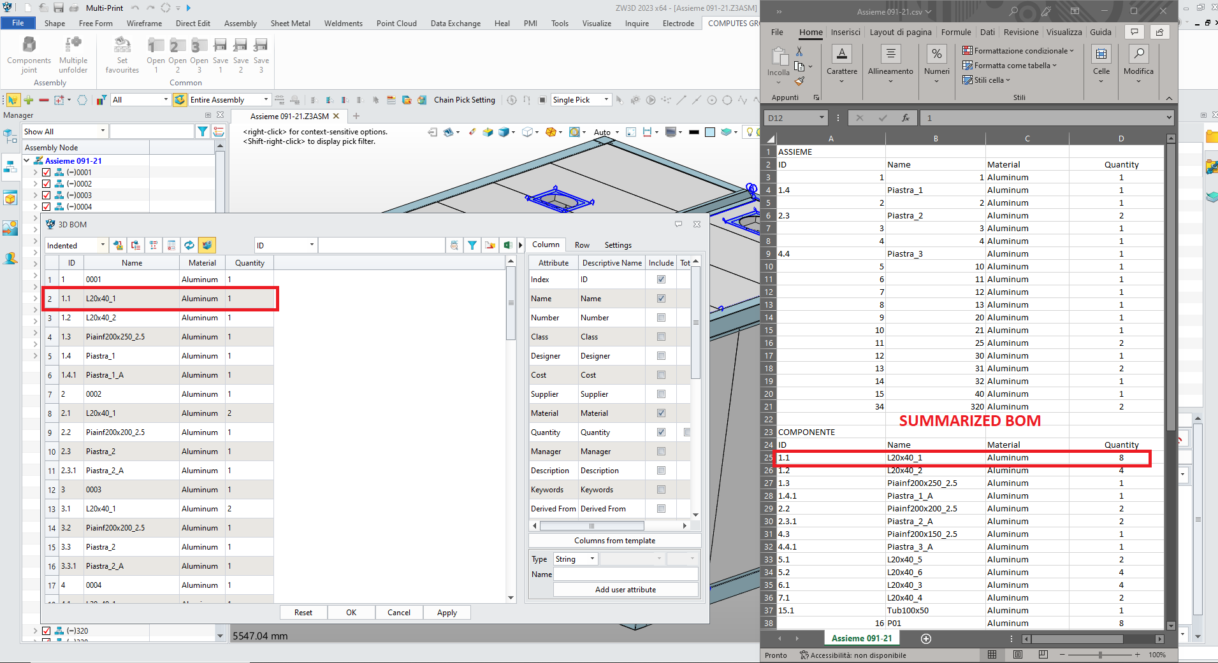Click the OK button in 3D BOM
The width and height of the screenshot is (1218, 663).
pos(351,613)
